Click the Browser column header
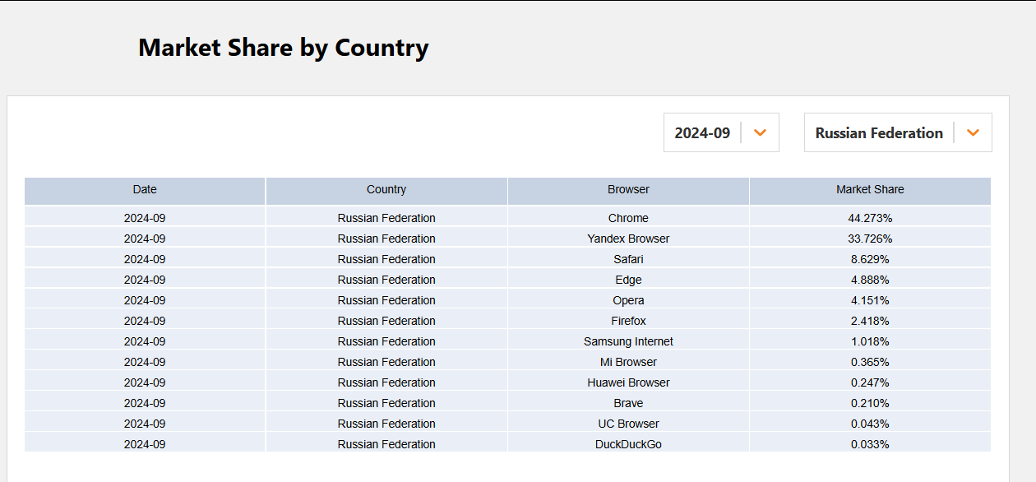 tap(628, 190)
